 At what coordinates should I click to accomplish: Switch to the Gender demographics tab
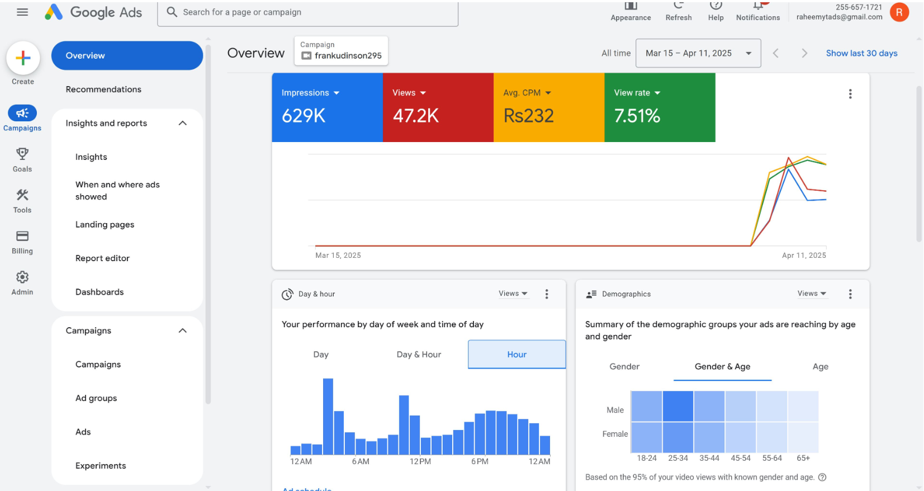624,367
